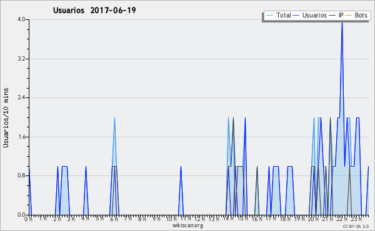Click the '3 h' x-axis label
This screenshot has height=231, width=375.
click(x=71, y=219)
